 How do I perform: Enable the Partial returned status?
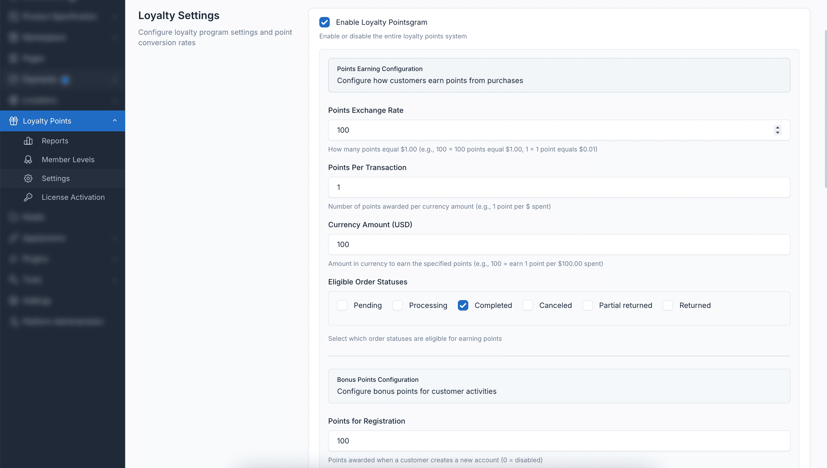pyautogui.click(x=588, y=305)
